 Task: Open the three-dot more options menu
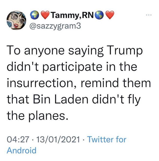(149, 15)
